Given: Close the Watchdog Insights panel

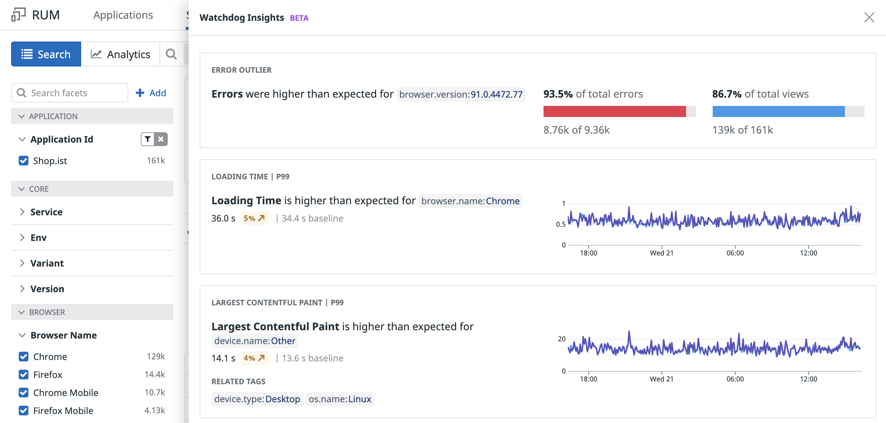Looking at the screenshot, I should click(x=869, y=17).
